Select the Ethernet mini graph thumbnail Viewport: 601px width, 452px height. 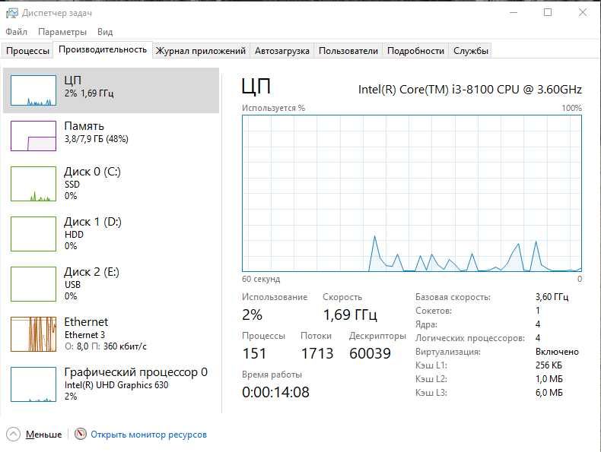tap(33, 334)
